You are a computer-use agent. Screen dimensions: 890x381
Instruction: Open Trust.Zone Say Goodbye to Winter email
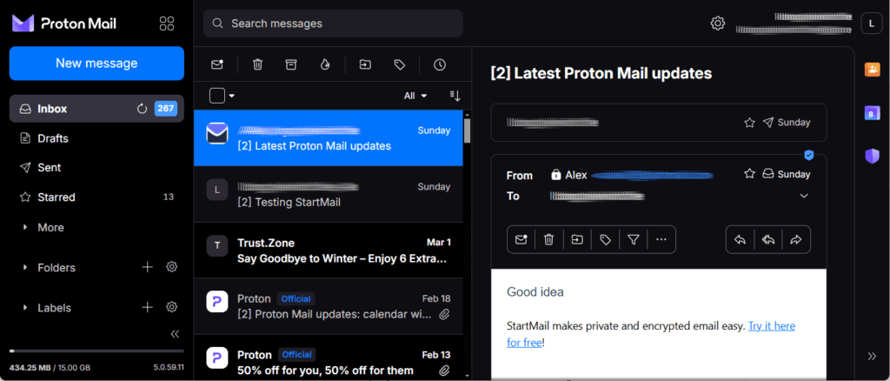click(328, 251)
